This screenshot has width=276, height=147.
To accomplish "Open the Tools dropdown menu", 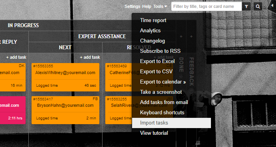I will pos(160,7).
